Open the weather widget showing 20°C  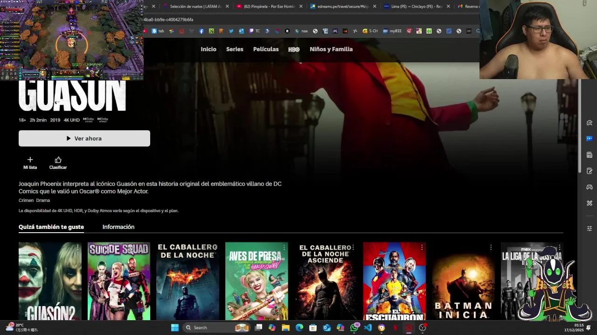point(21,328)
